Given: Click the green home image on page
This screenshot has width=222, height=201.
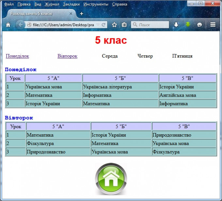Looking at the screenshot, I should [111, 179].
